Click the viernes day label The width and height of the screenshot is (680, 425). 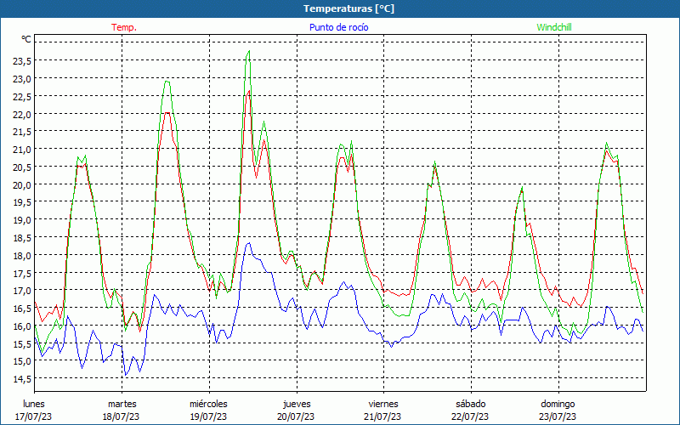[x=383, y=404]
